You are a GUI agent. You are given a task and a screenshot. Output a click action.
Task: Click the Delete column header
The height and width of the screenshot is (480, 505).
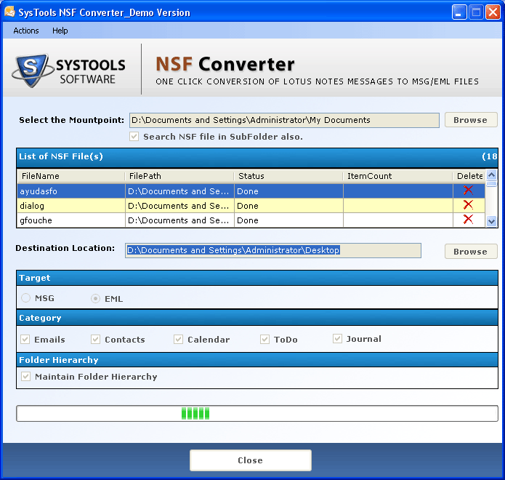[469, 176]
